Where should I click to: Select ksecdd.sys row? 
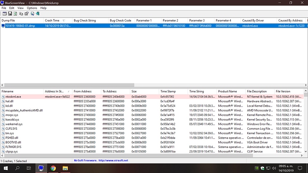(152, 119)
